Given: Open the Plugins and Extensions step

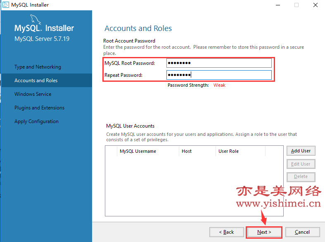Looking at the screenshot, I should coord(39,108).
